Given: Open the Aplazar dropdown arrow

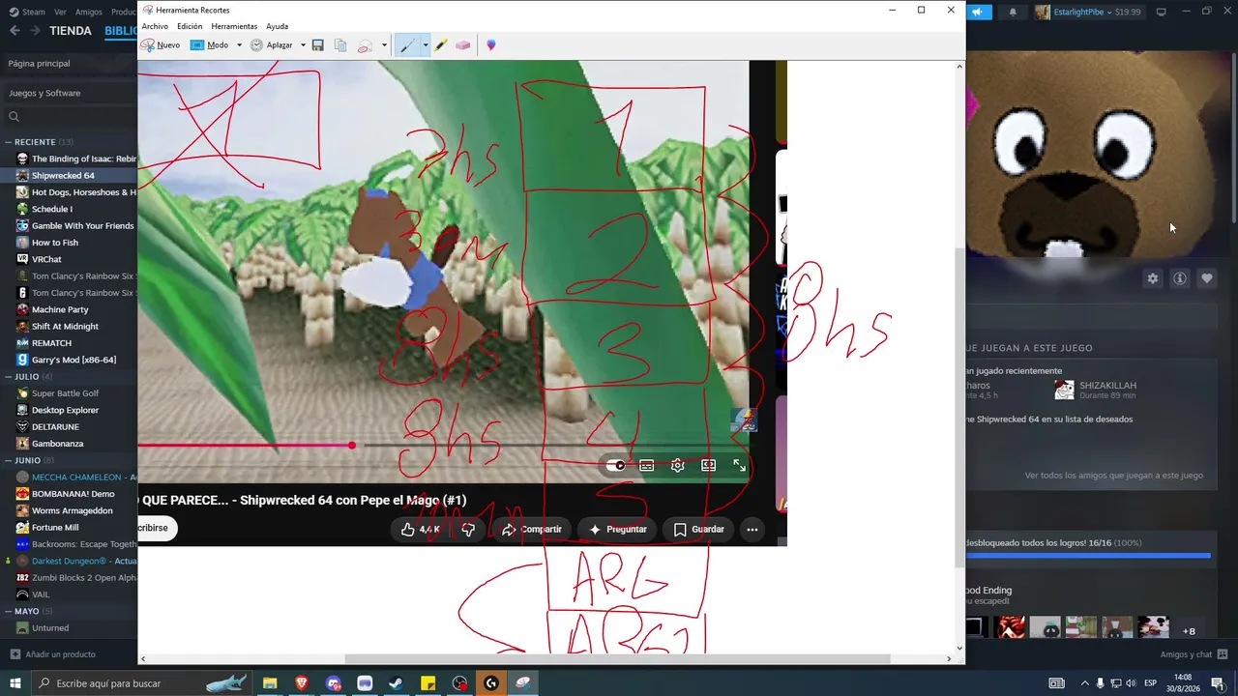Looking at the screenshot, I should [303, 45].
